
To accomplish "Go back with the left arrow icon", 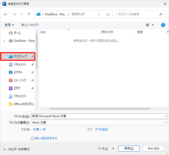I will tap(5, 15).
